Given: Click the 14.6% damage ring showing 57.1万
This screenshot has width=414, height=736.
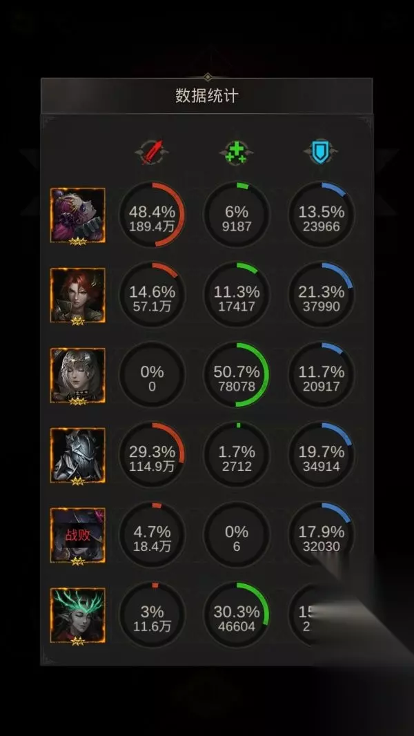Looking at the screenshot, I should tap(152, 294).
